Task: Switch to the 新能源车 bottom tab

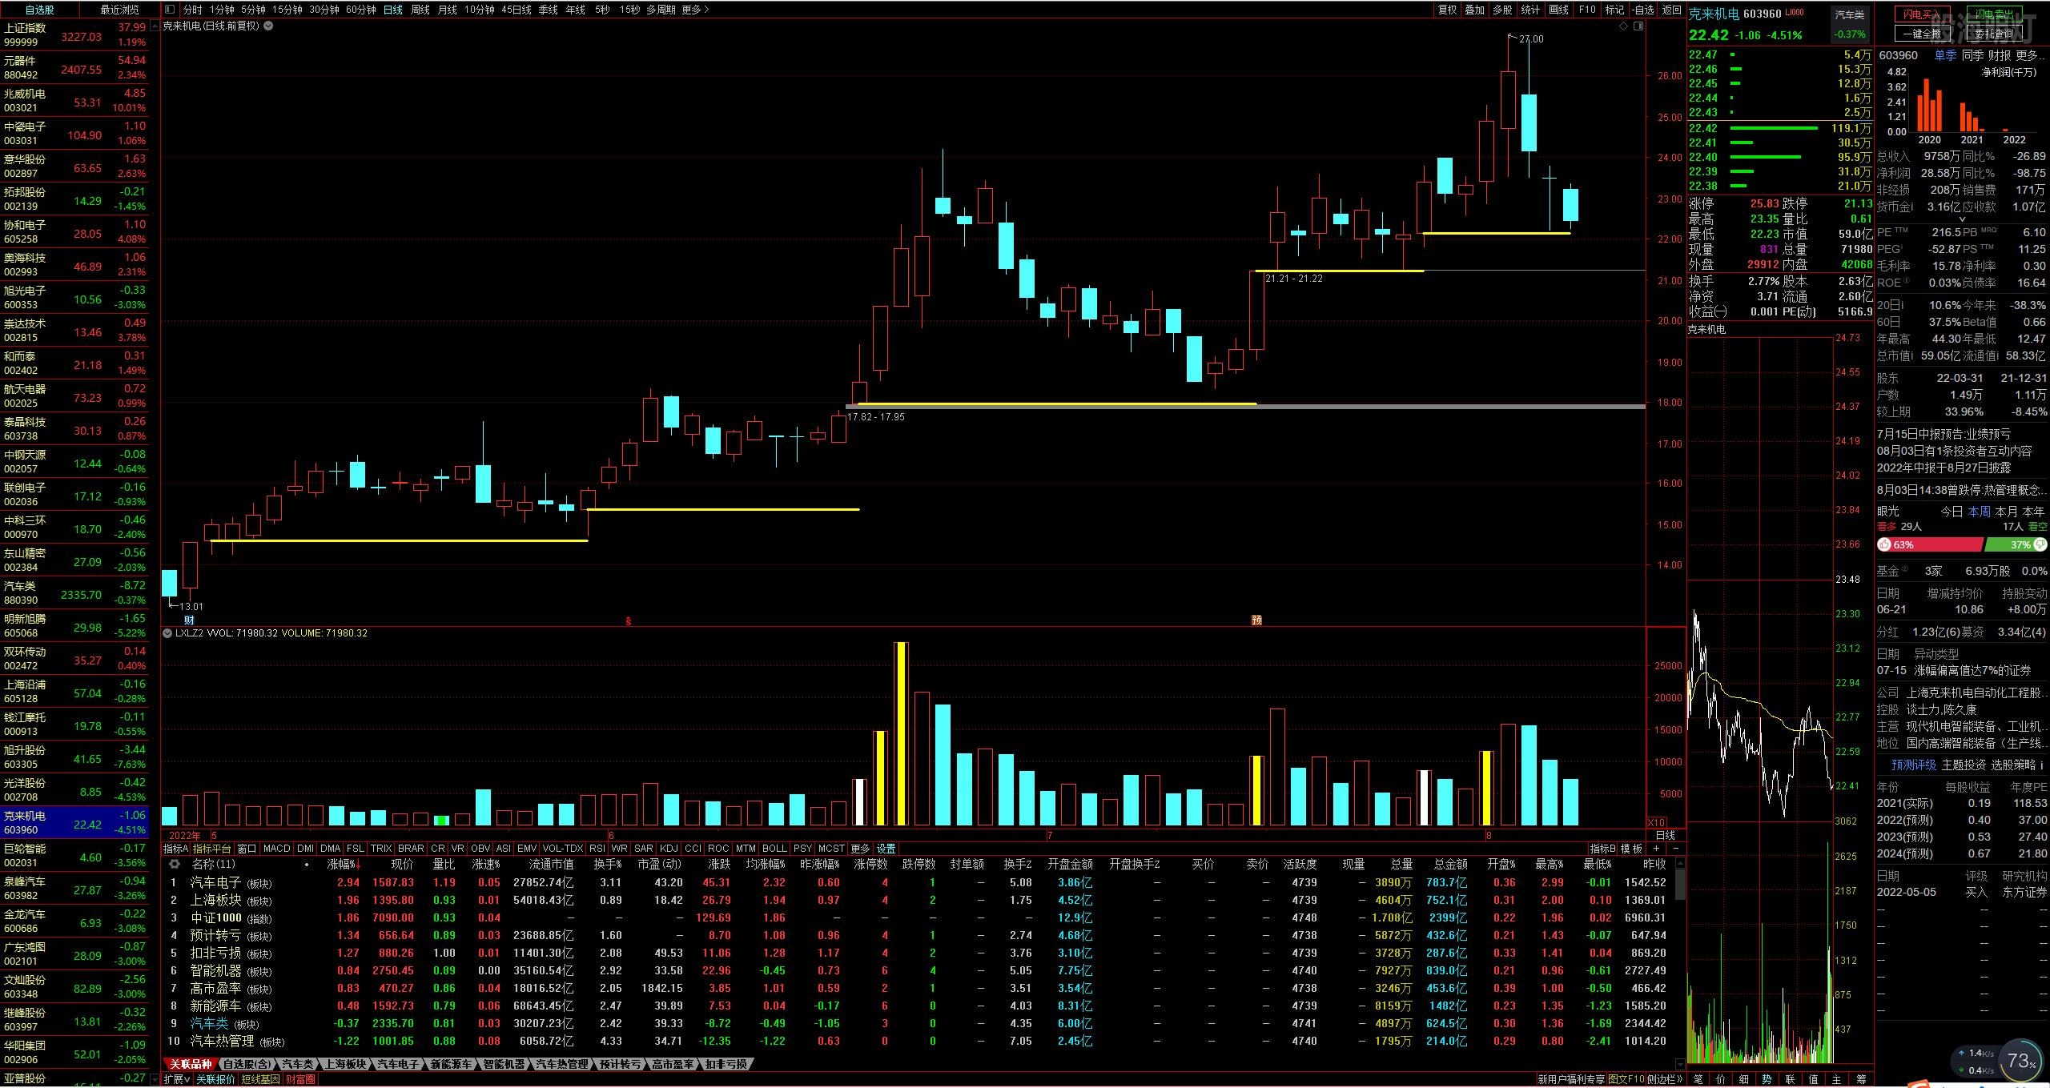Action: click(451, 1064)
